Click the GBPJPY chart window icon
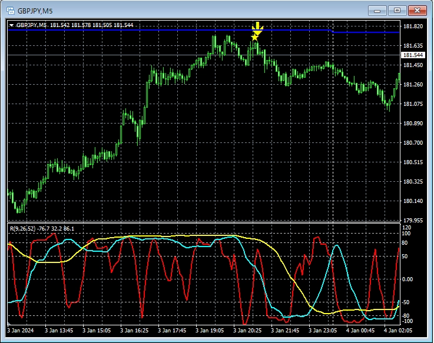The width and height of the screenshot is (434, 343). tap(9, 10)
